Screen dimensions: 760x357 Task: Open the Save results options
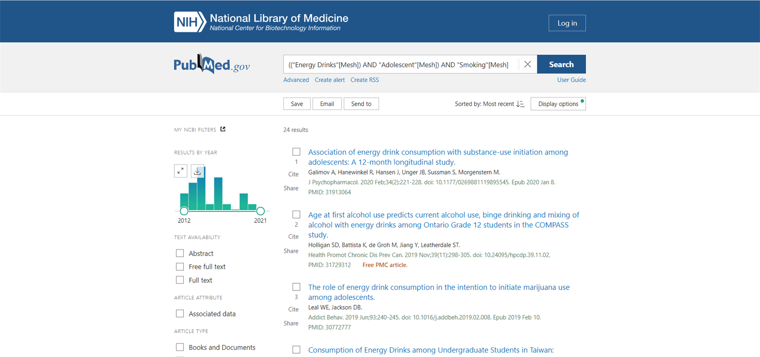coord(297,104)
